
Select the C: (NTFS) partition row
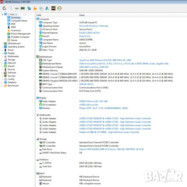70,163
